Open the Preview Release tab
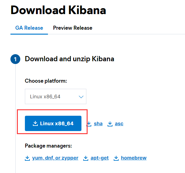This screenshot has height=173, width=185. point(73,28)
